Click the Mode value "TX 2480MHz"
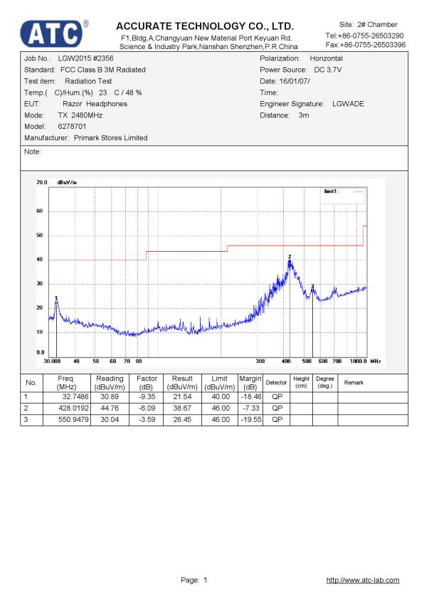The height and width of the screenshot is (607, 429). coord(80,115)
